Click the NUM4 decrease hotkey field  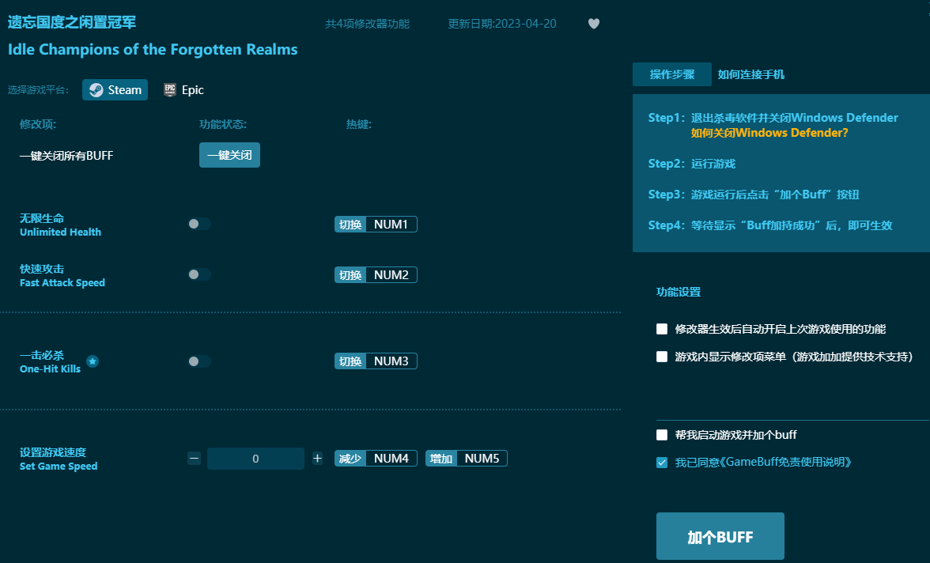[x=391, y=459]
